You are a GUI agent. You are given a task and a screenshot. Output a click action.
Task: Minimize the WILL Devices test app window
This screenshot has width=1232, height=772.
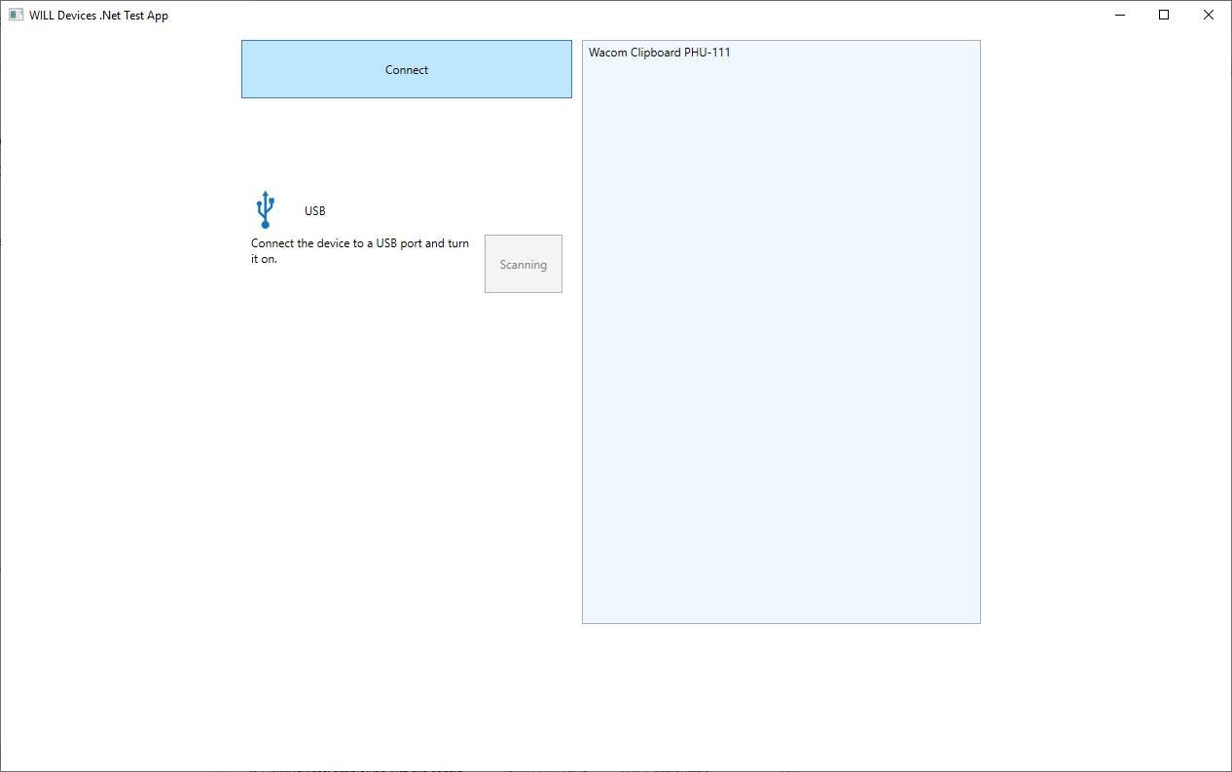(1120, 15)
